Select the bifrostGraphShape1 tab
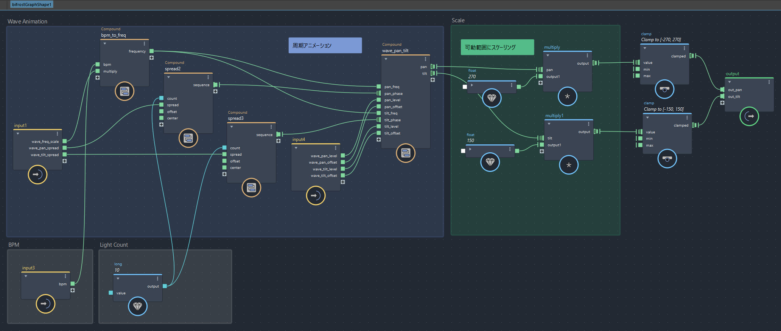This screenshot has width=781, height=331. [31, 5]
